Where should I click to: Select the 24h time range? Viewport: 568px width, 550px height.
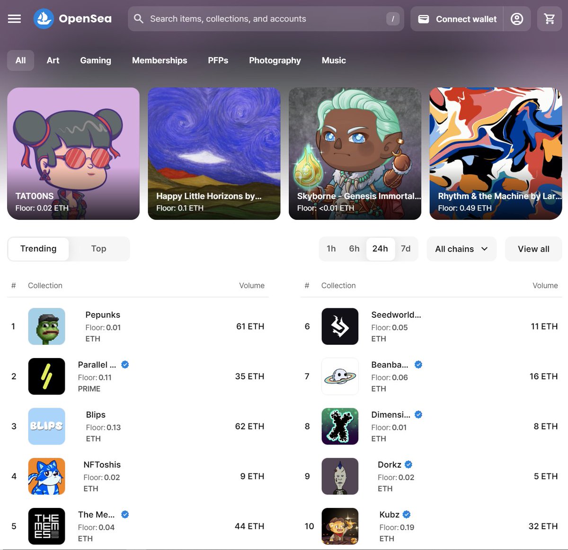[x=380, y=249]
